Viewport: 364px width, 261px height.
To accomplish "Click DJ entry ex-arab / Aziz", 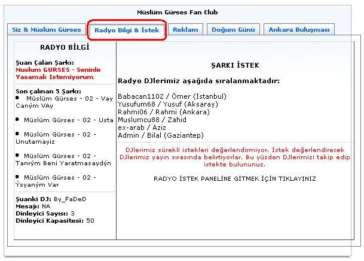I will click(x=142, y=128).
